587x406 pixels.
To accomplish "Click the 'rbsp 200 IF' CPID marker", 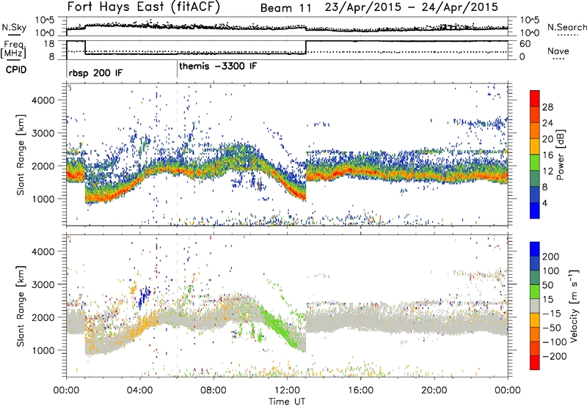I will 96,73.
